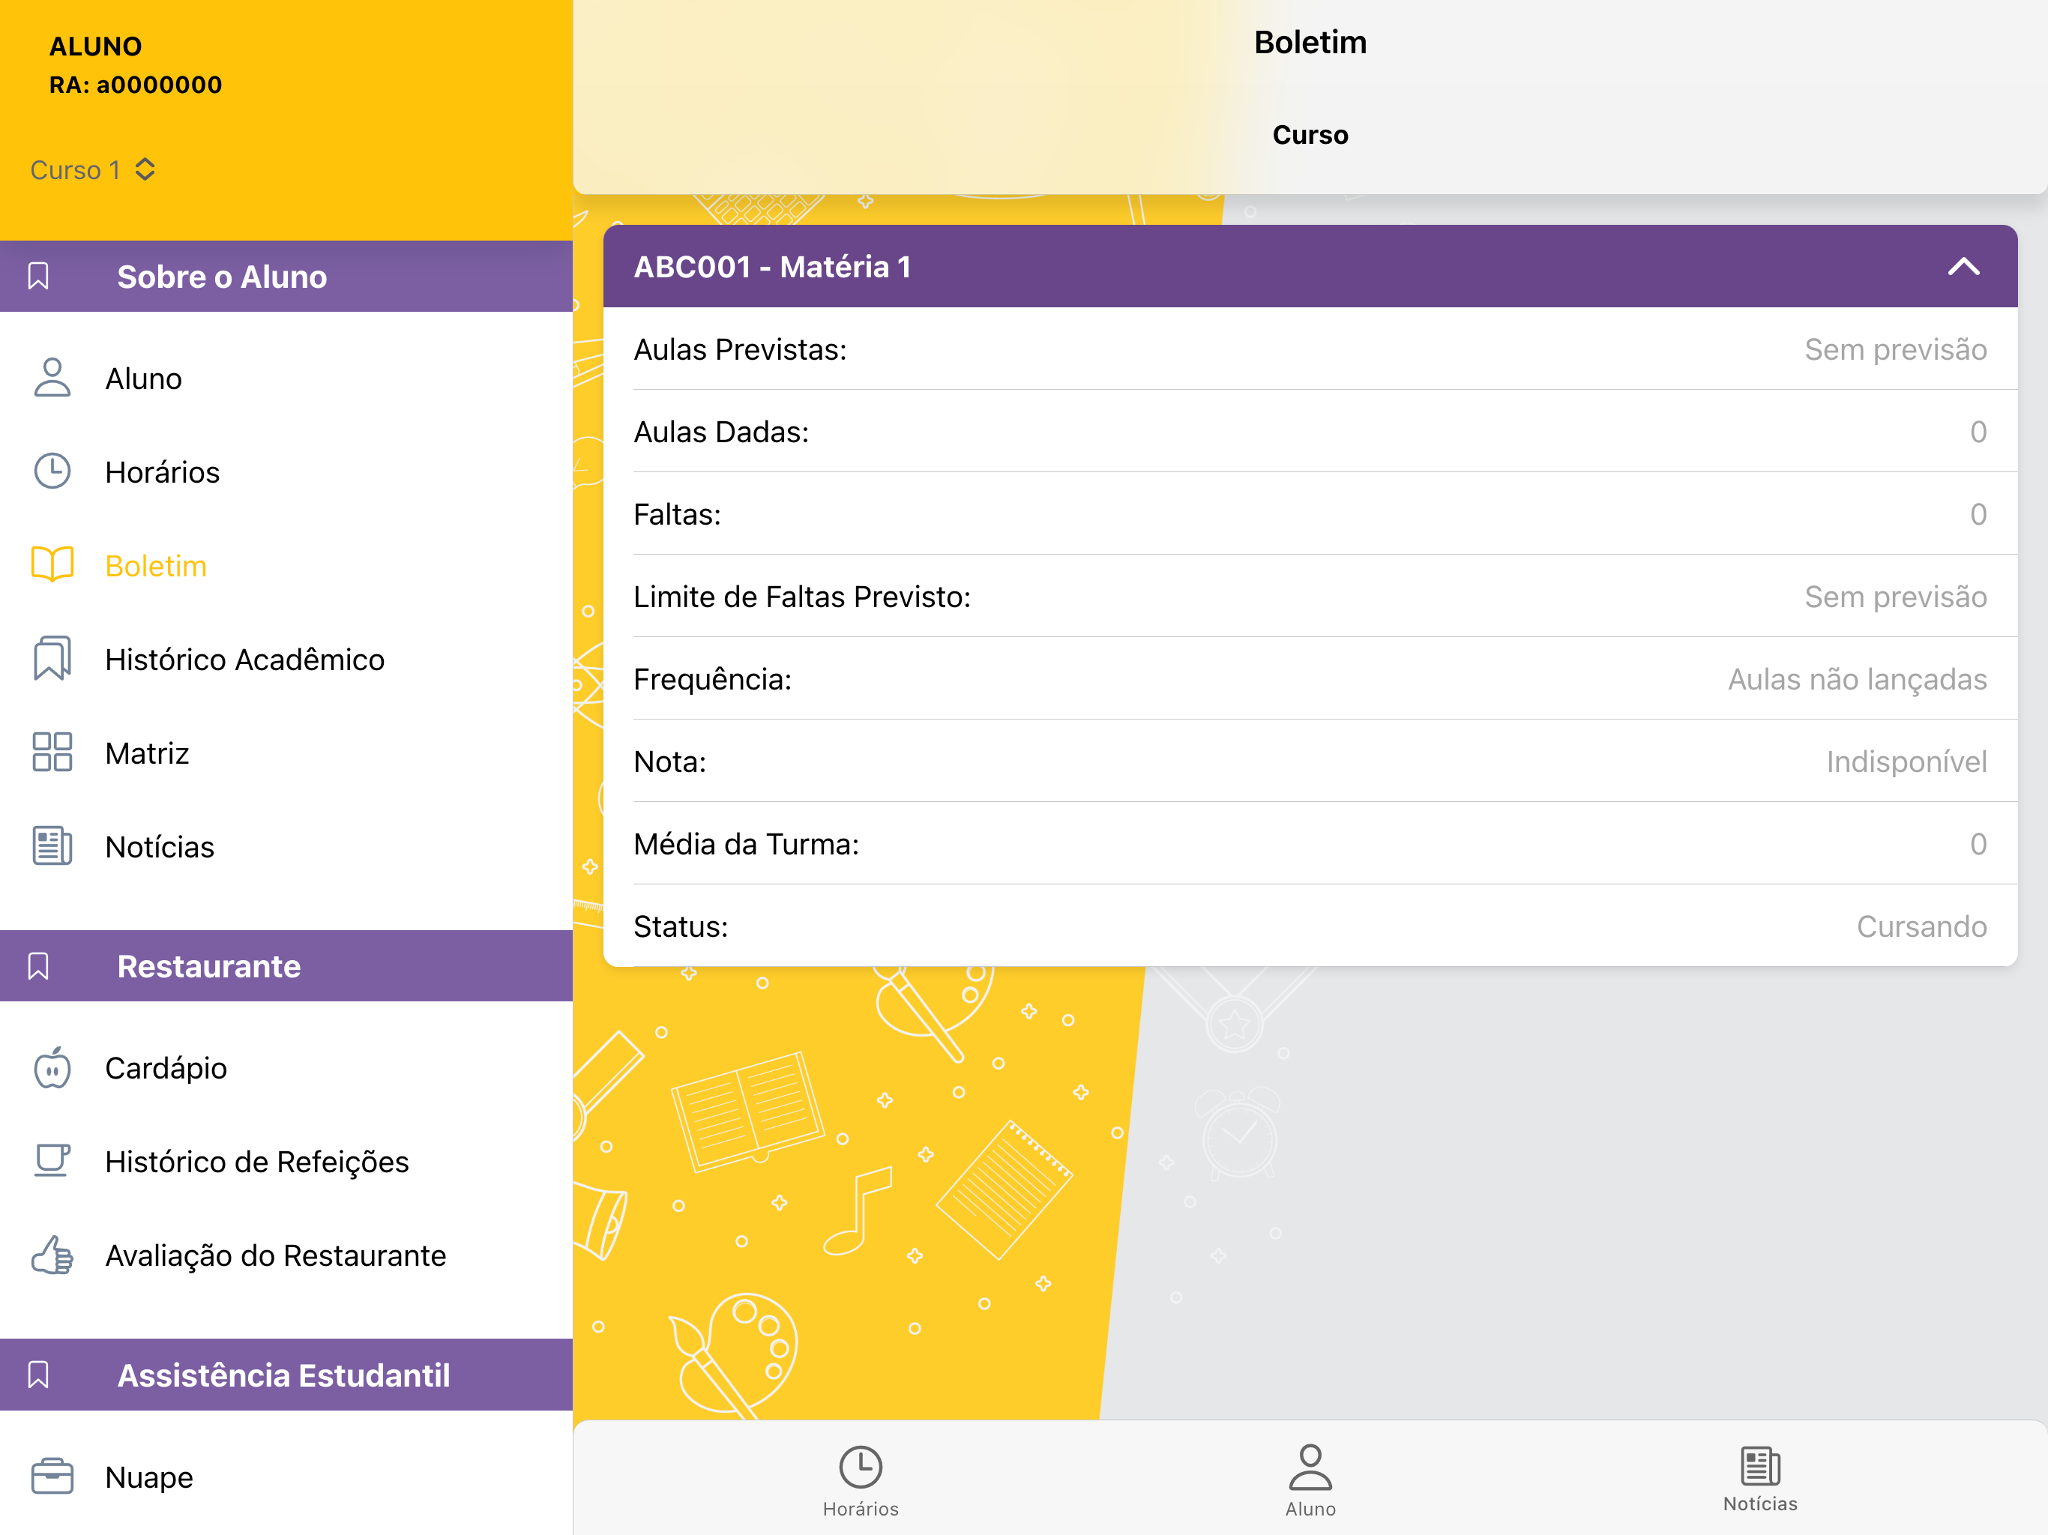
Task: Click the apple icon beside Cardápio
Action: point(52,1067)
